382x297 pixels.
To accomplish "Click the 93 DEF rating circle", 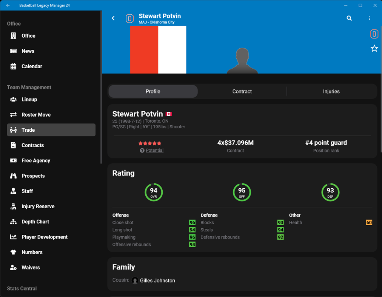I will [x=330, y=192].
